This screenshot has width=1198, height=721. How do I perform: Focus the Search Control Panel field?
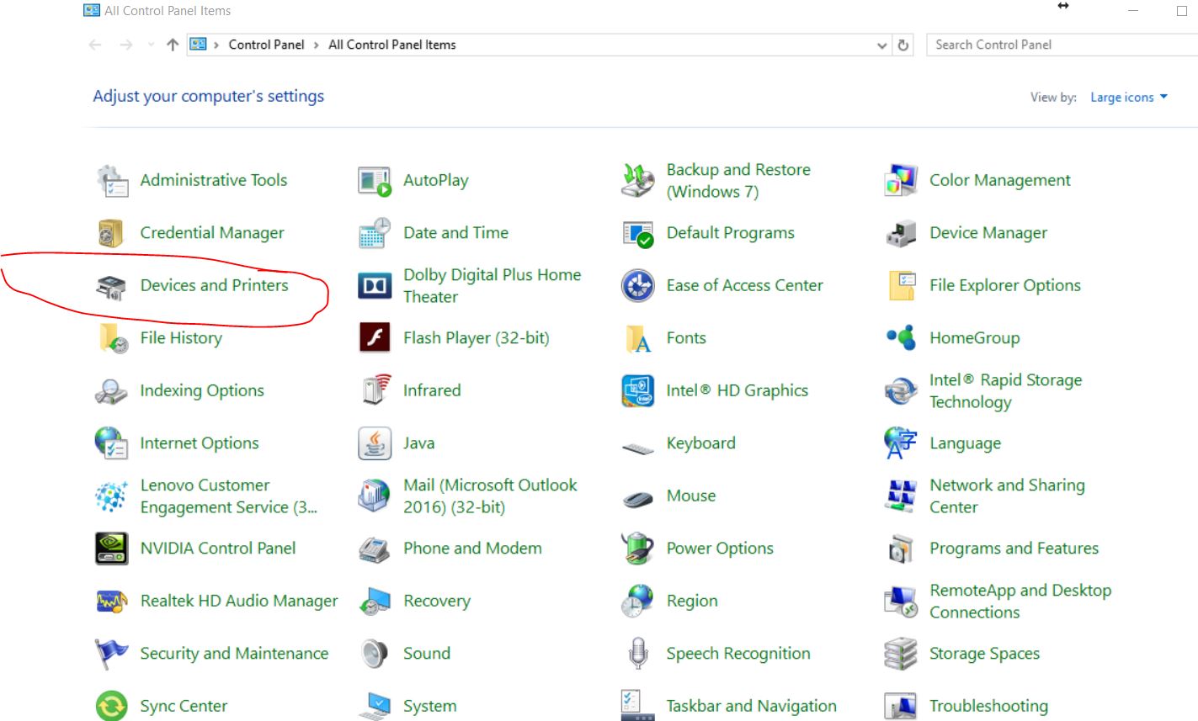pos(1062,45)
